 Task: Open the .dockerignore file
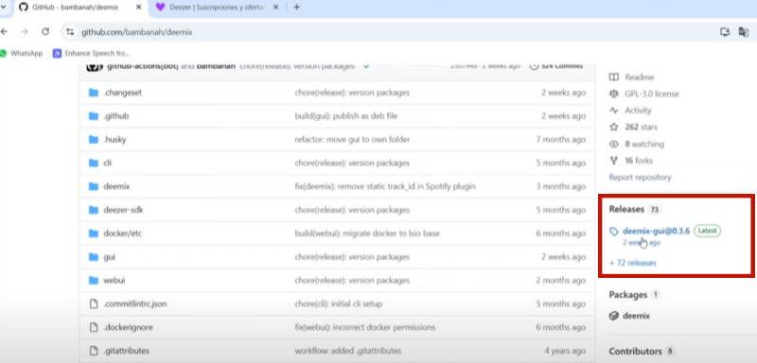(128, 328)
